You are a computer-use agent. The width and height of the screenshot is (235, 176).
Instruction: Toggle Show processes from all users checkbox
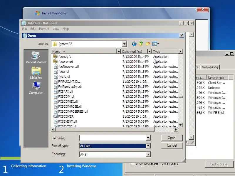point(132,164)
